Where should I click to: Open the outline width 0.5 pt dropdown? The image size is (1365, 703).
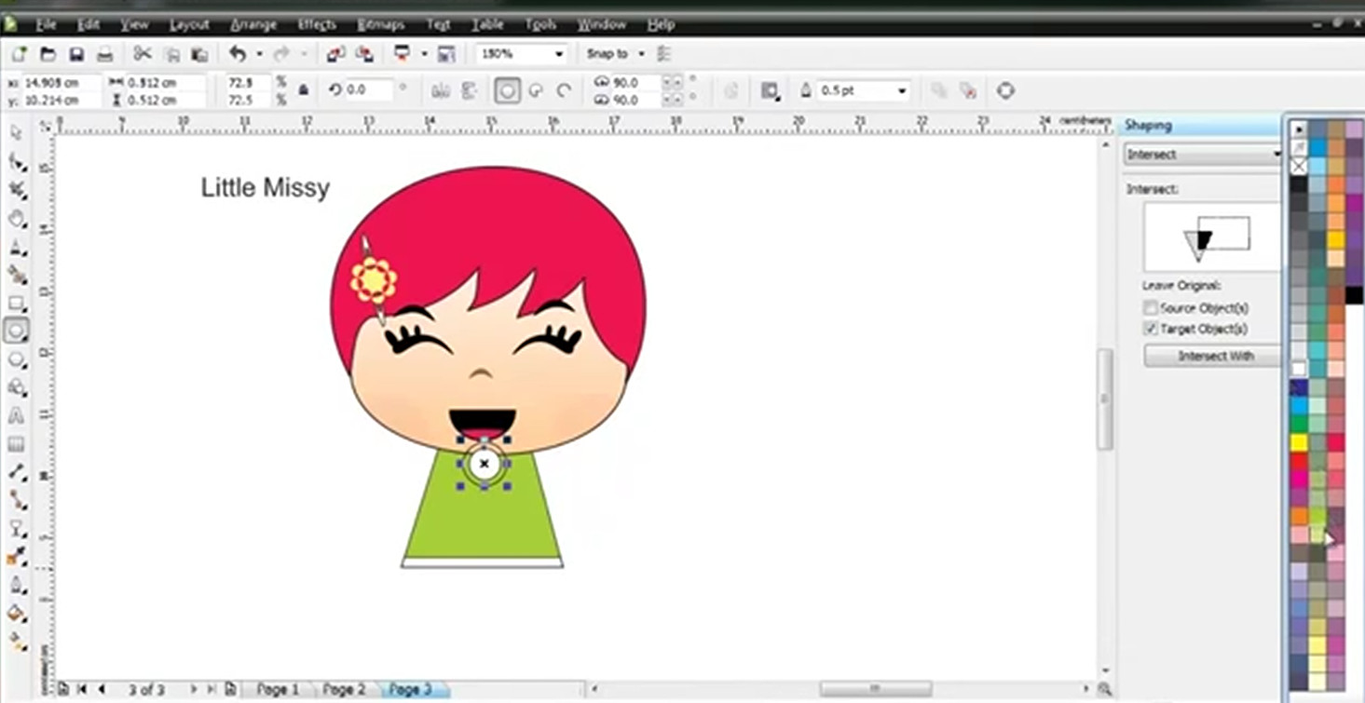(902, 90)
